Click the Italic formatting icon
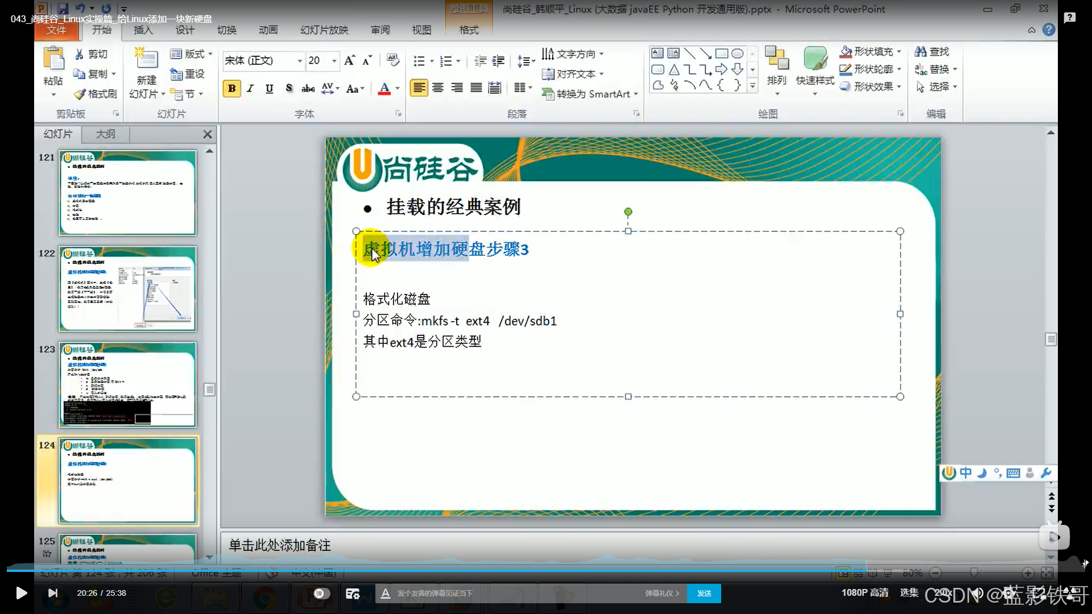The height and width of the screenshot is (614, 1092). click(250, 89)
